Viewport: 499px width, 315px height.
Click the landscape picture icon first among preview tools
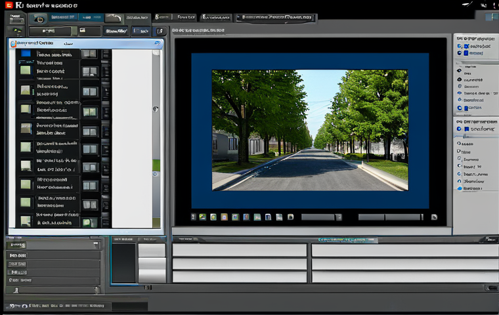pyautogui.click(x=202, y=217)
